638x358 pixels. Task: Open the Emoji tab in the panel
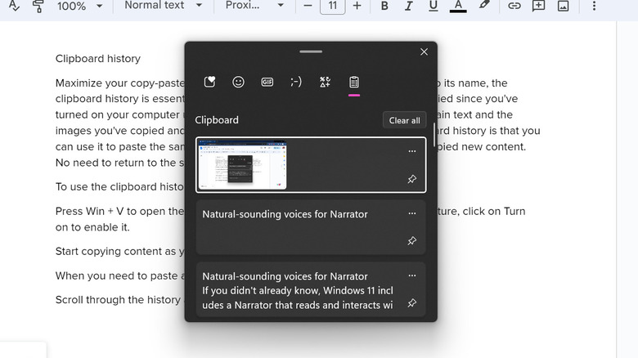pyautogui.click(x=238, y=82)
